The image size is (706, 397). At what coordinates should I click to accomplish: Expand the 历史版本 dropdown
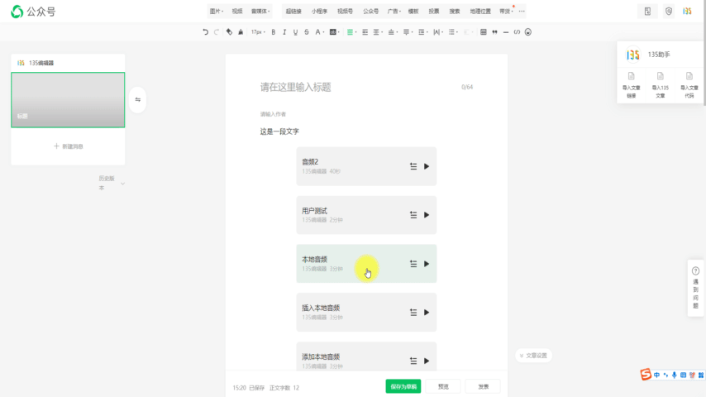pos(112,183)
